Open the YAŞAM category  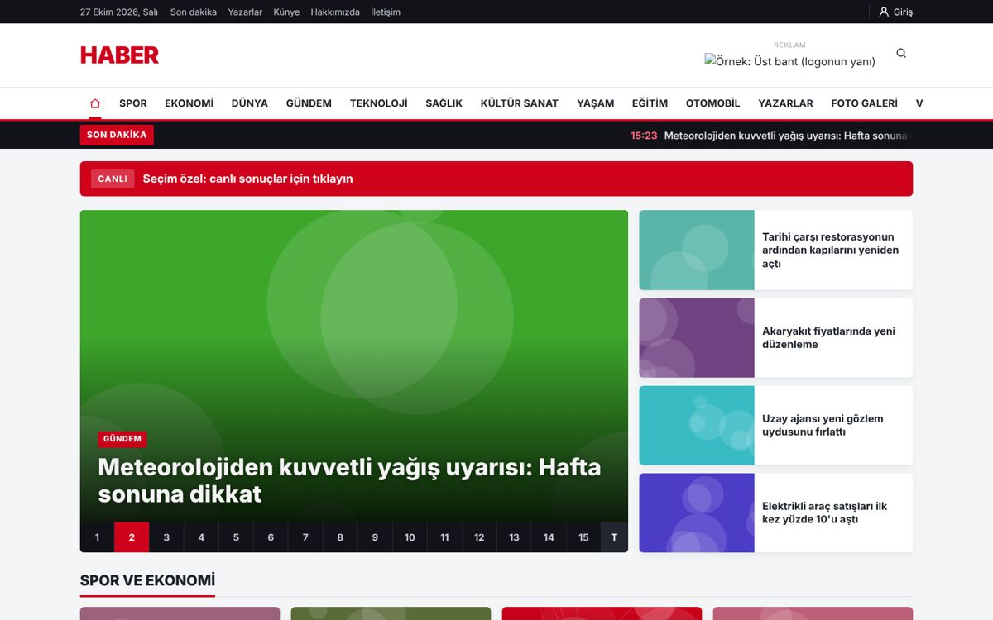[596, 103]
